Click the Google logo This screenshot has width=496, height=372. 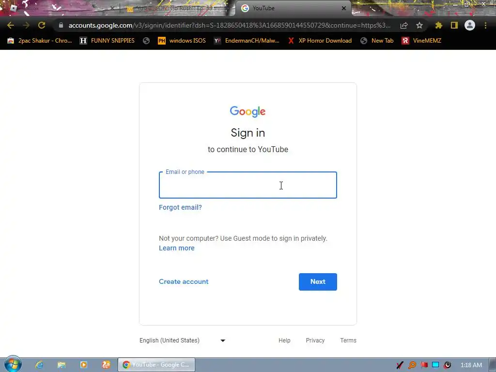point(248,111)
